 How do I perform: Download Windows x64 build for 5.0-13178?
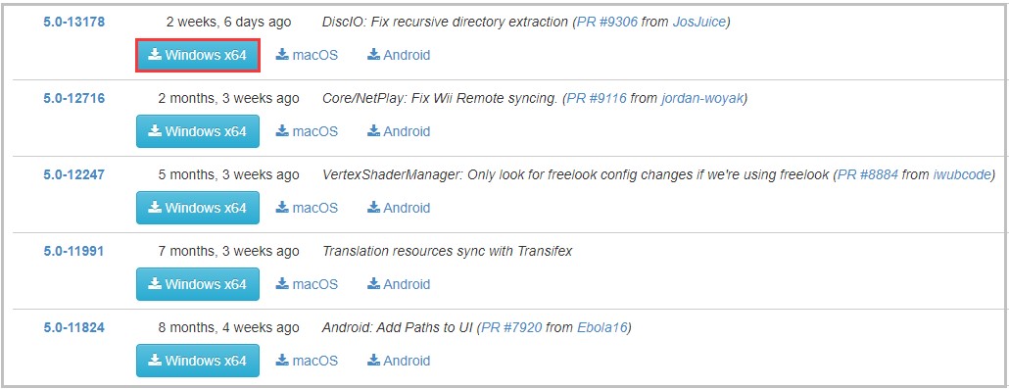pyautogui.click(x=198, y=56)
